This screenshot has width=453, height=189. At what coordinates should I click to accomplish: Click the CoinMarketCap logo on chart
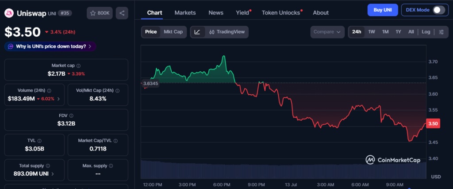[393, 160]
